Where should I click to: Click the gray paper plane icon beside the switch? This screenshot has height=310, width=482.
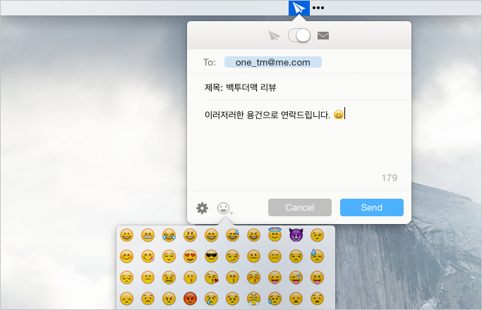click(274, 36)
